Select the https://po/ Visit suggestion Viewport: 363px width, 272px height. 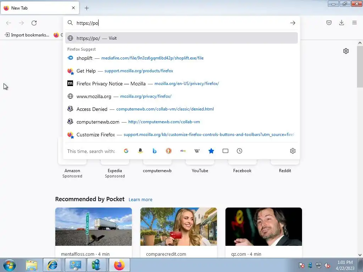(181, 38)
